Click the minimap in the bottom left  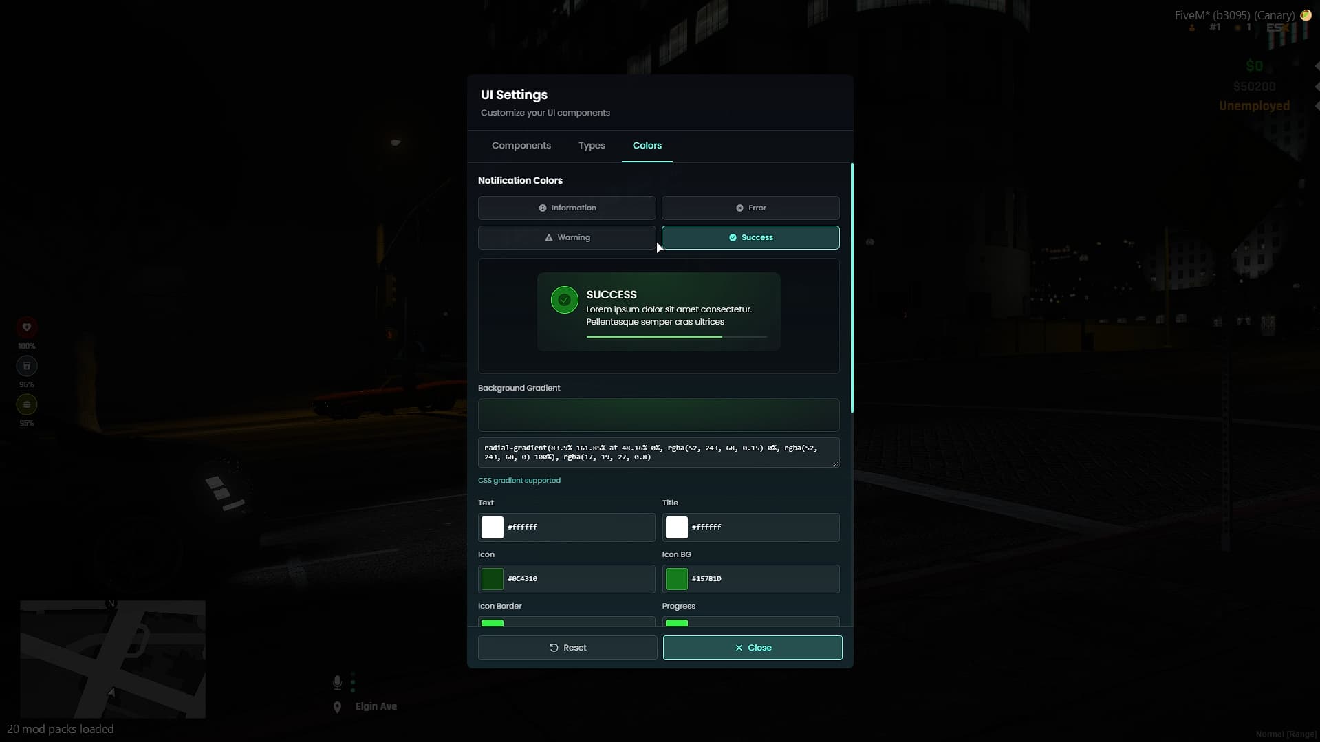pos(112,659)
